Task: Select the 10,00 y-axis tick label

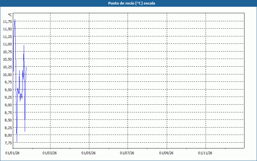Action: point(7,74)
